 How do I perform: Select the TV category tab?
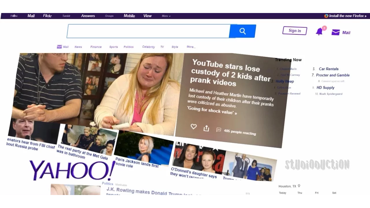click(162, 47)
